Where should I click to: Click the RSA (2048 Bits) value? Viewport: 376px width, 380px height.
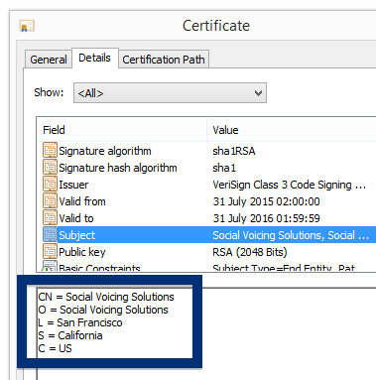tap(250, 252)
